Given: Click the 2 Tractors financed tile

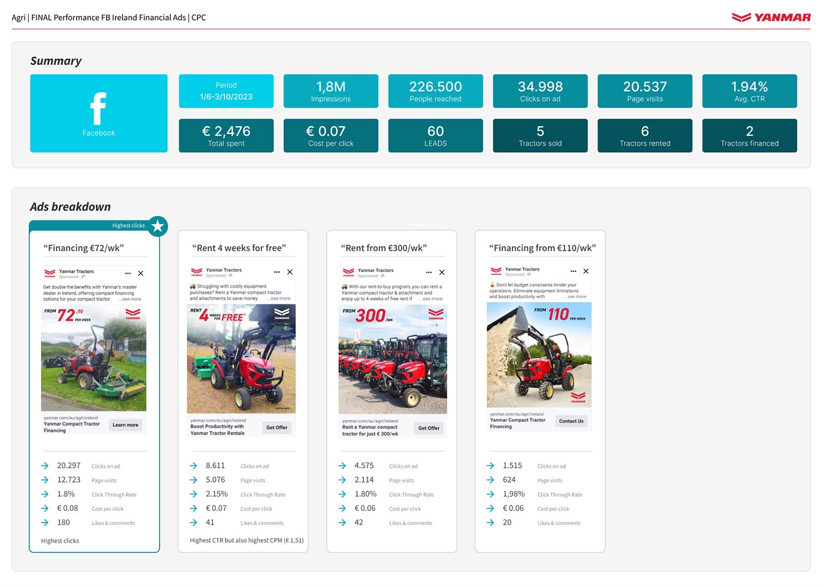Looking at the screenshot, I should 750,136.
